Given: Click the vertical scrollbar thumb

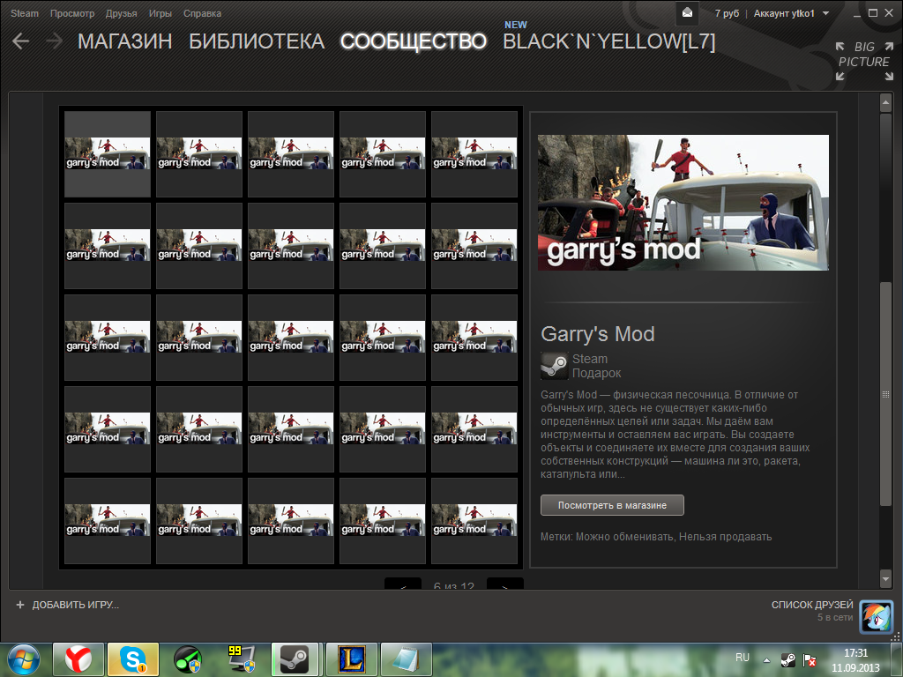Looking at the screenshot, I should (885, 394).
